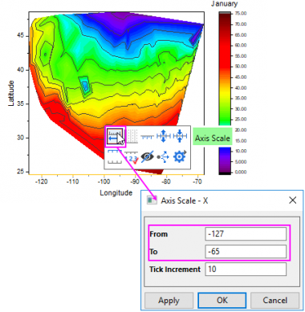Click the 30 Y axis tick label

pyautogui.click(x=20, y=137)
